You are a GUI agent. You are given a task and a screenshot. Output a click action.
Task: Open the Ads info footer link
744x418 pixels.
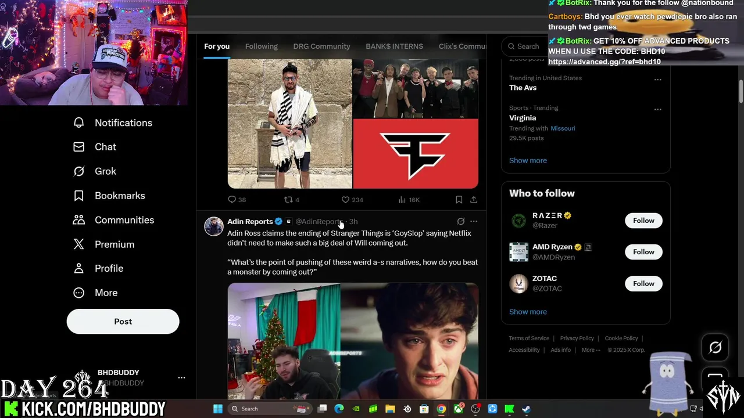(560, 350)
